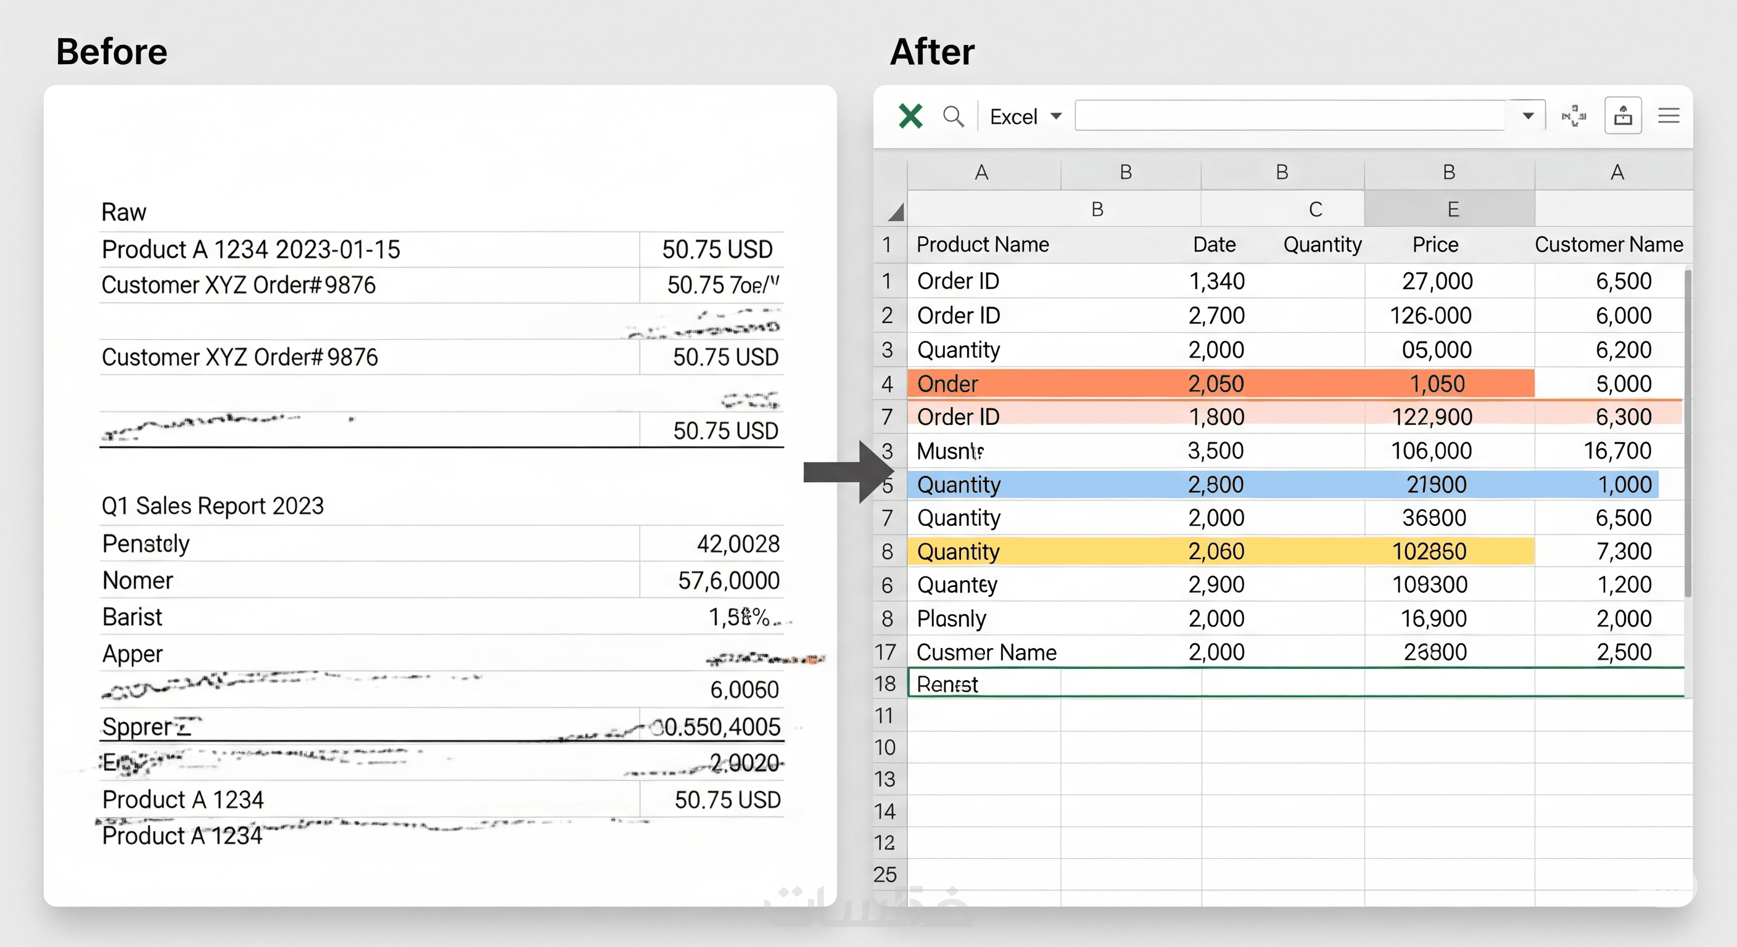Screen dimensions: 1737x947
Task: Select the column C header
Action: [1314, 210]
